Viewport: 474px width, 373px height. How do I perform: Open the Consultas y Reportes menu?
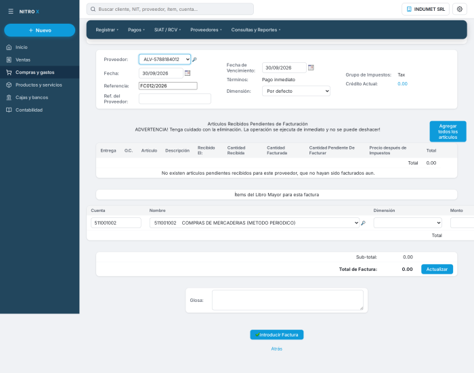click(256, 30)
